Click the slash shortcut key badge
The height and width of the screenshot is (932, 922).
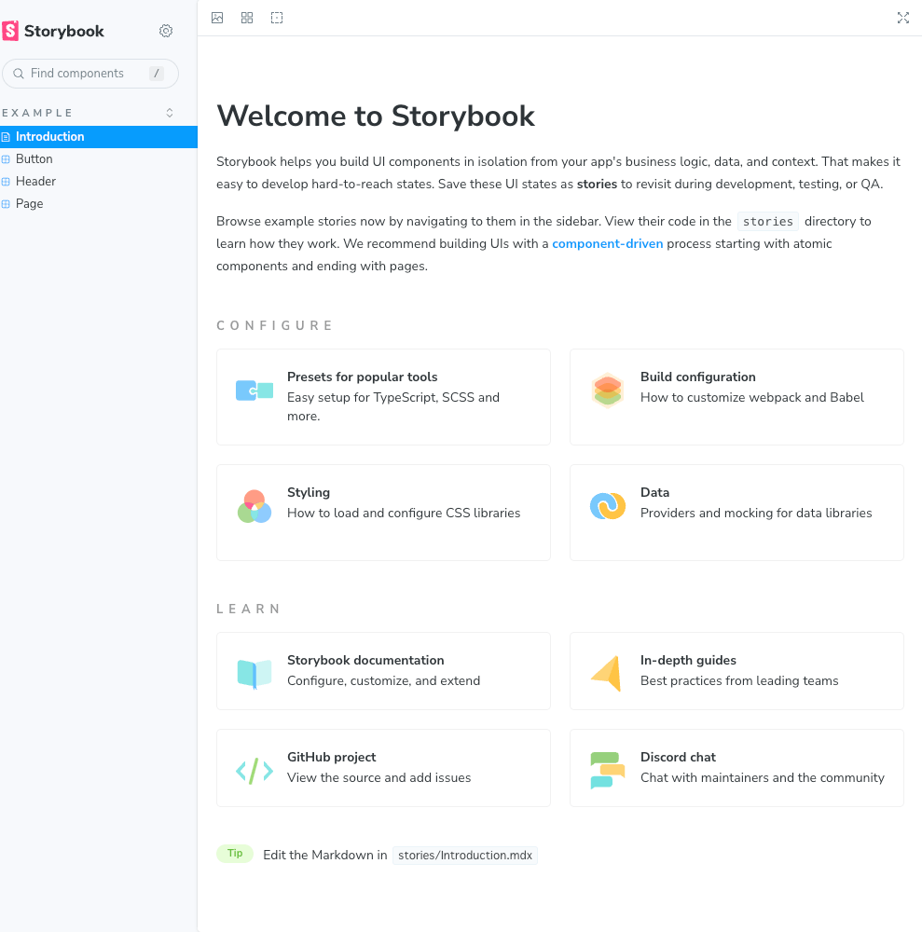pos(157,73)
